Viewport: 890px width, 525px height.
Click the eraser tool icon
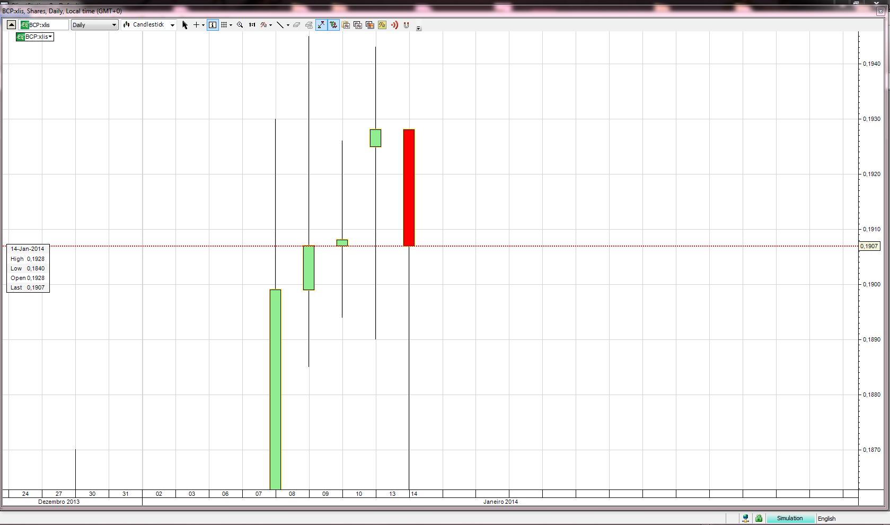tap(297, 25)
